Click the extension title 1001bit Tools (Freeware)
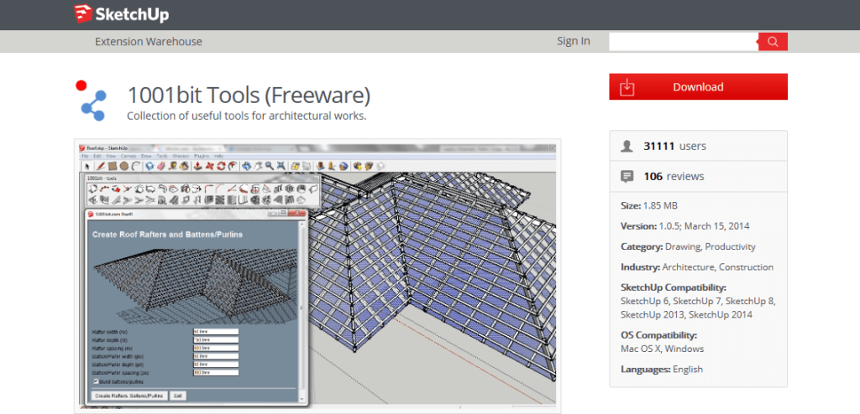Screen dimensions: 860x414 249,95
